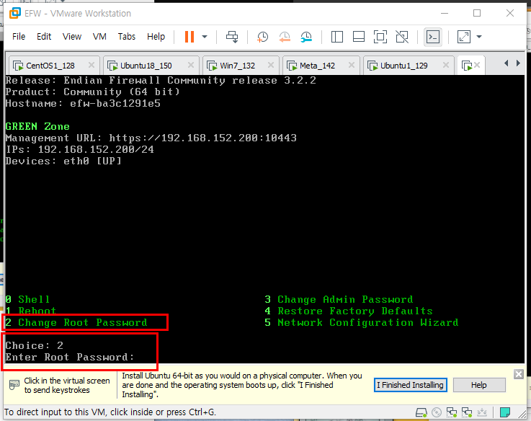Open the VM menu
The image size is (531, 421).
click(x=99, y=36)
